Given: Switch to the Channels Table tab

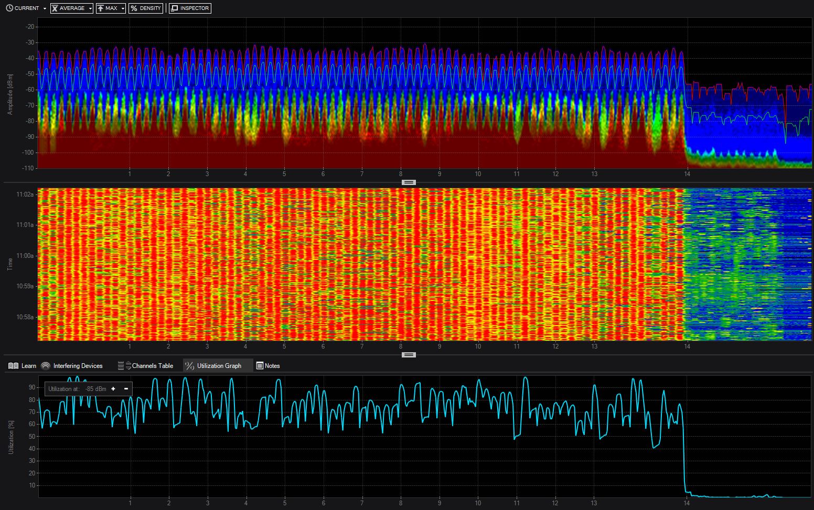Looking at the screenshot, I should point(152,366).
